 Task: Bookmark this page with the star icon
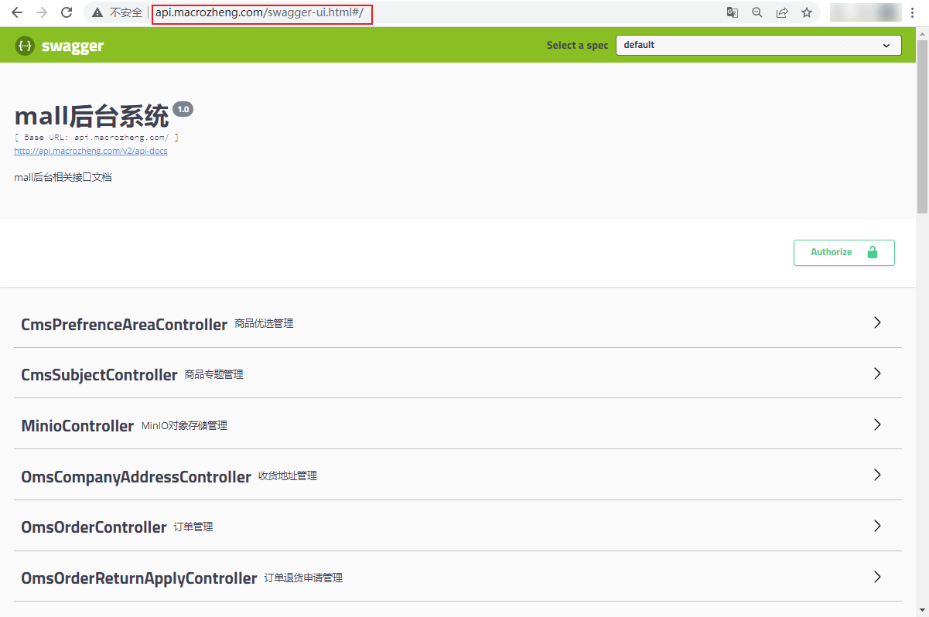pyautogui.click(x=807, y=12)
